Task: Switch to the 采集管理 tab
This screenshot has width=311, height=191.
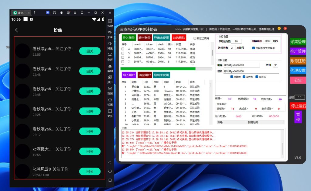Action: [x=298, y=42]
